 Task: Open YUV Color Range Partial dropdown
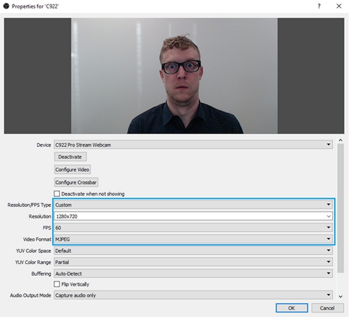pyautogui.click(x=193, y=262)
